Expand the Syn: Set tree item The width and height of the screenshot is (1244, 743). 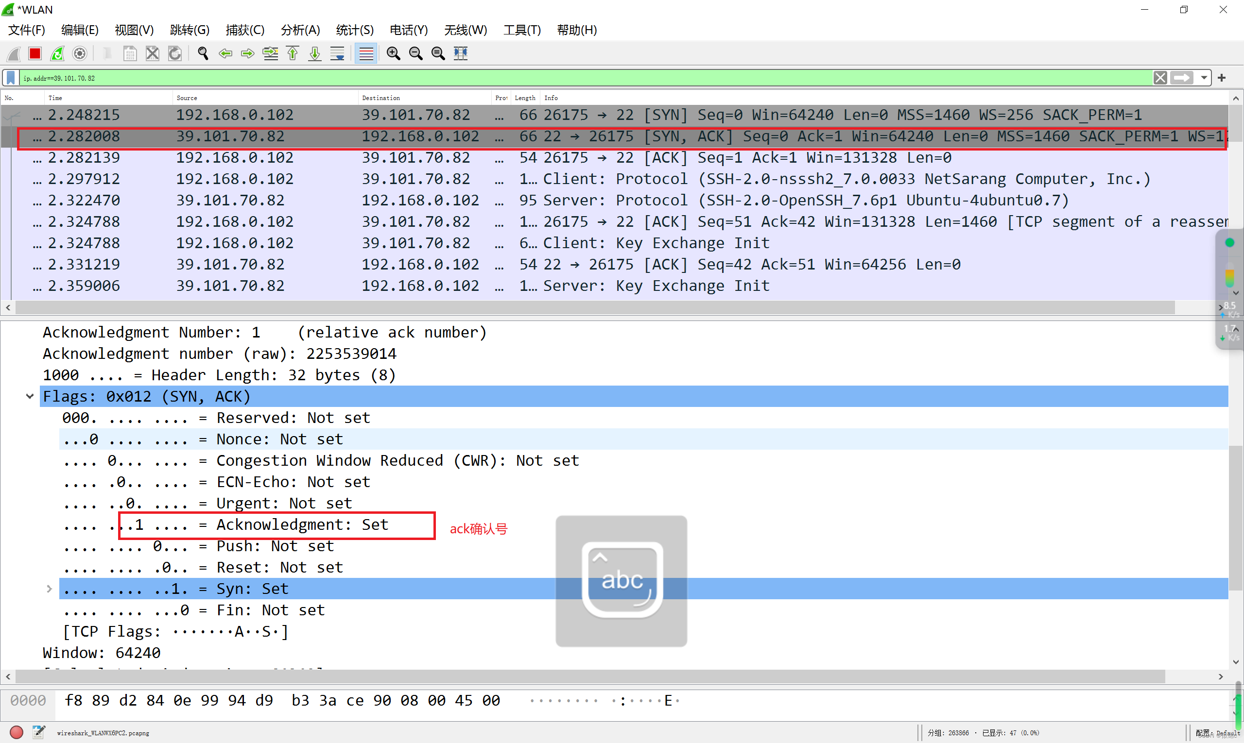click(49, 589)
